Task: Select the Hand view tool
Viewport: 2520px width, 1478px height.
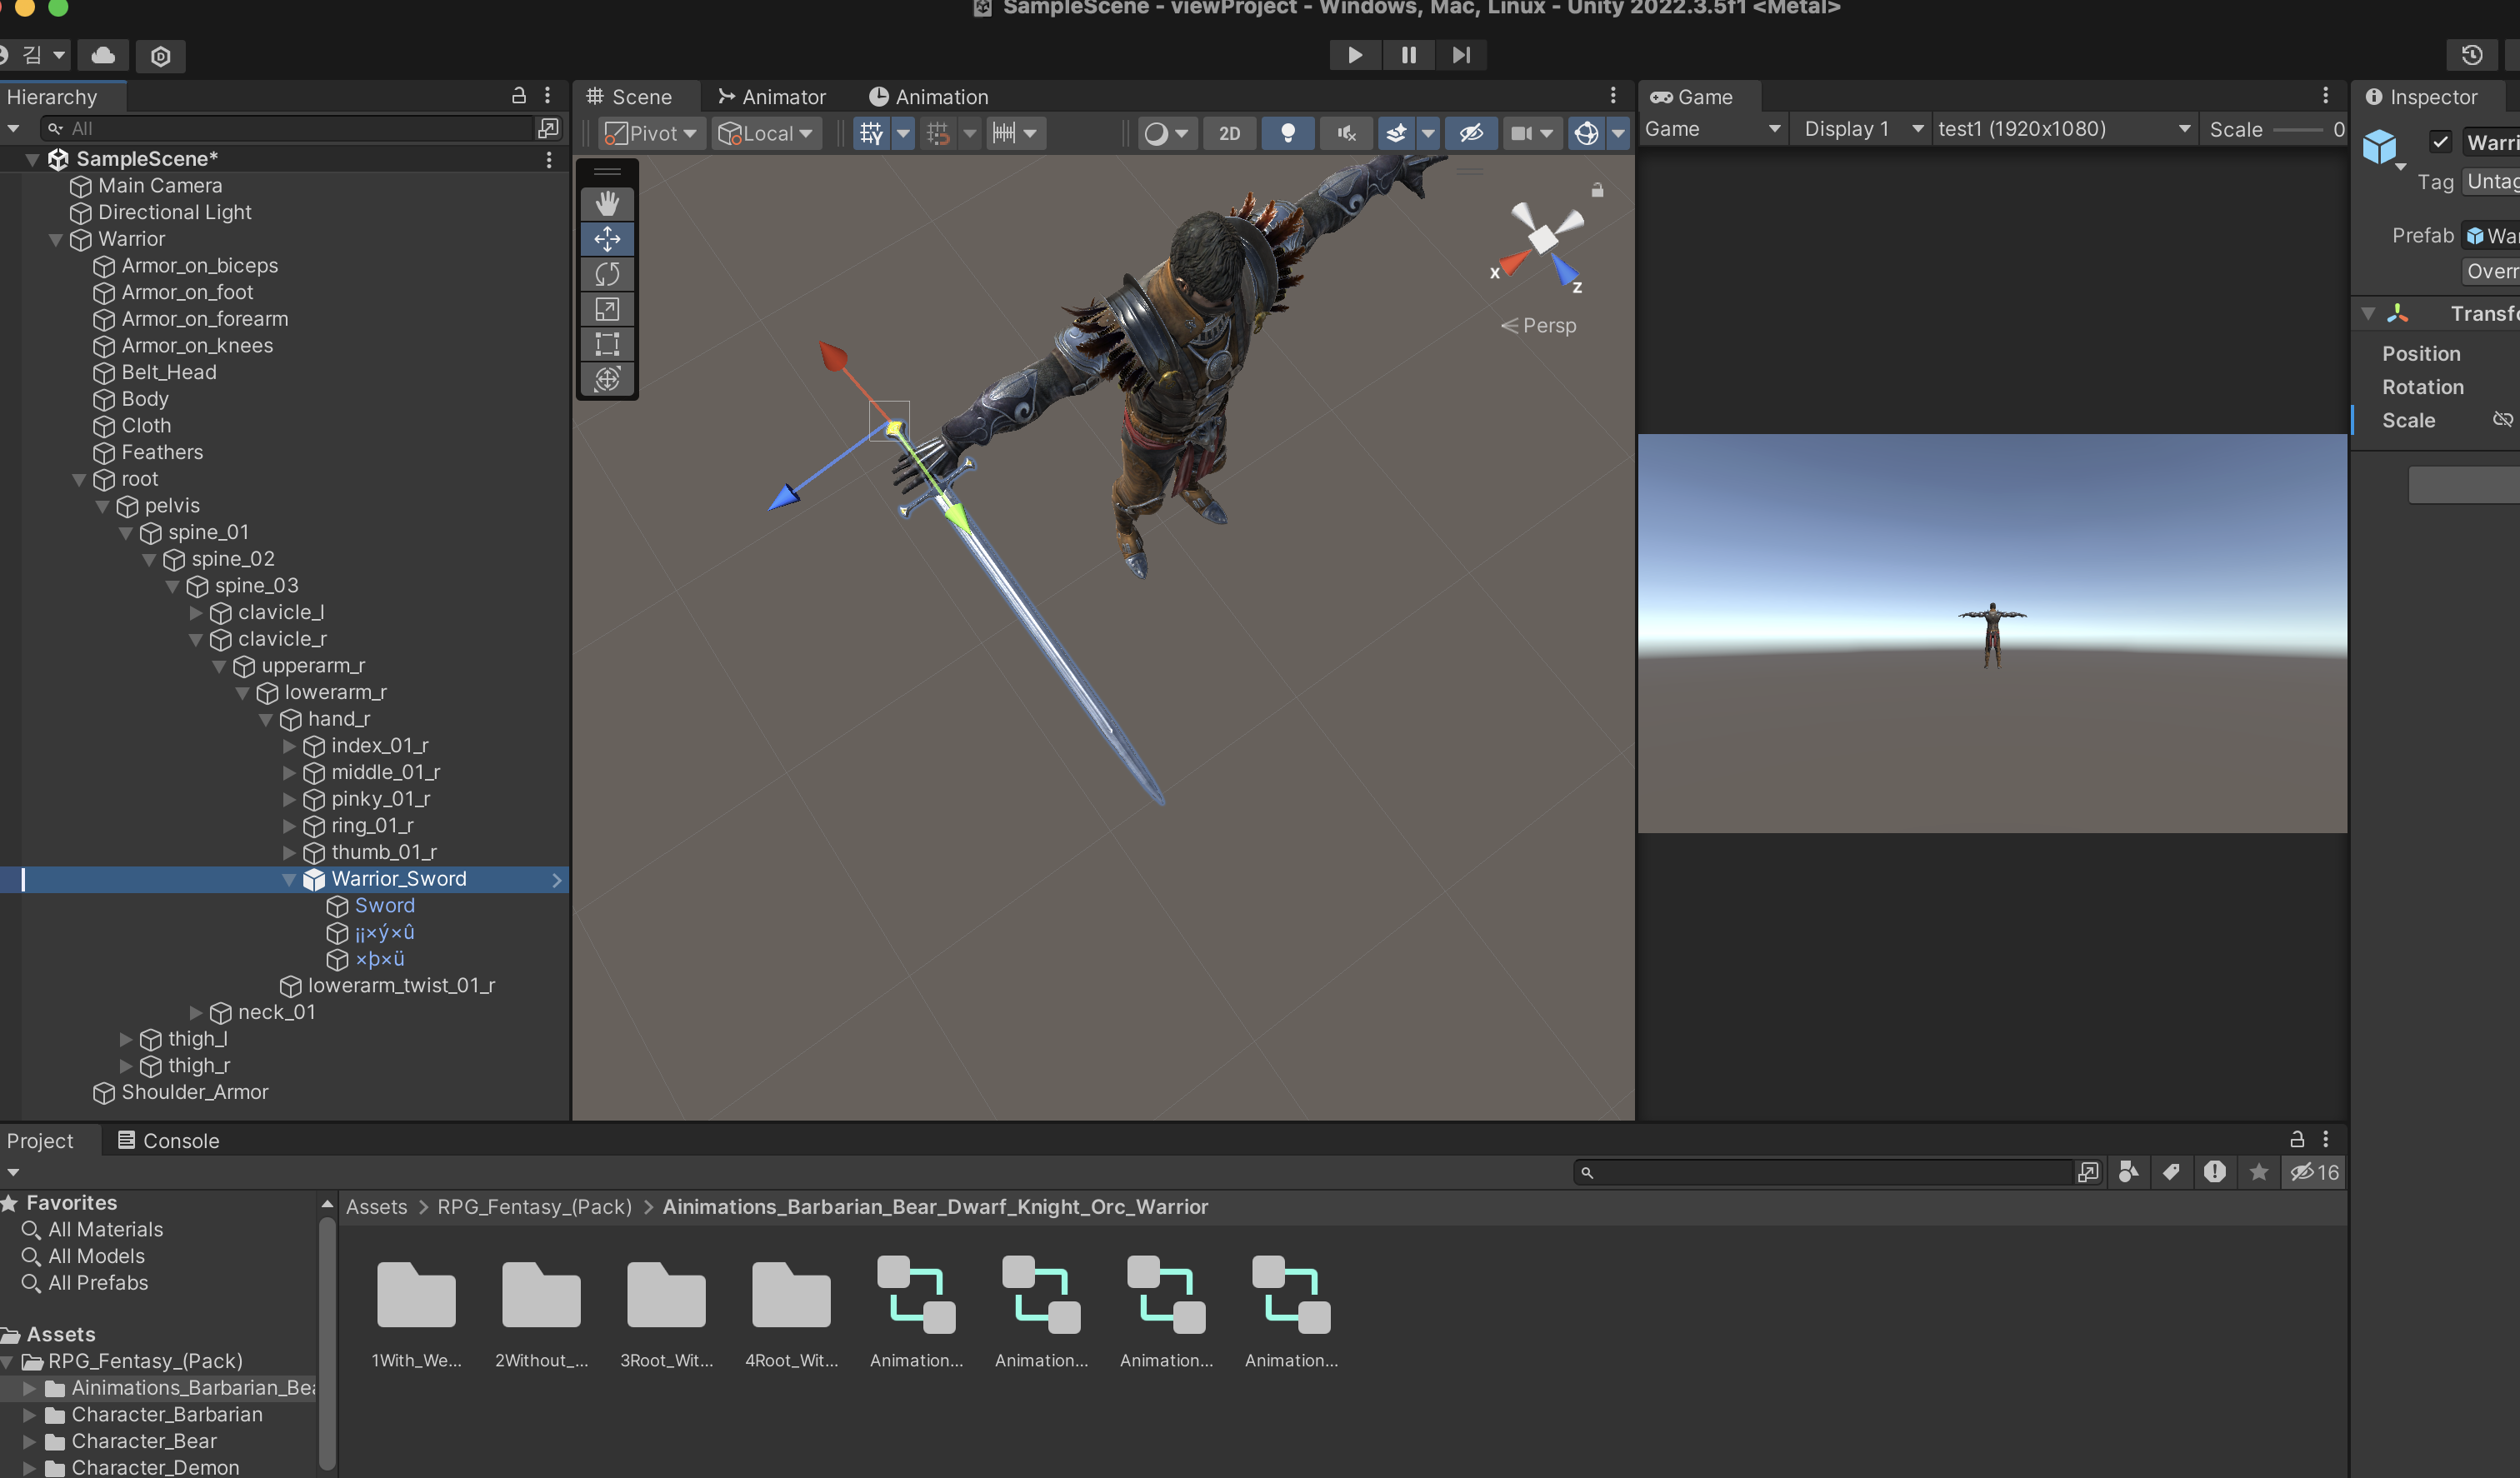Action: click(x=607, y=203)
